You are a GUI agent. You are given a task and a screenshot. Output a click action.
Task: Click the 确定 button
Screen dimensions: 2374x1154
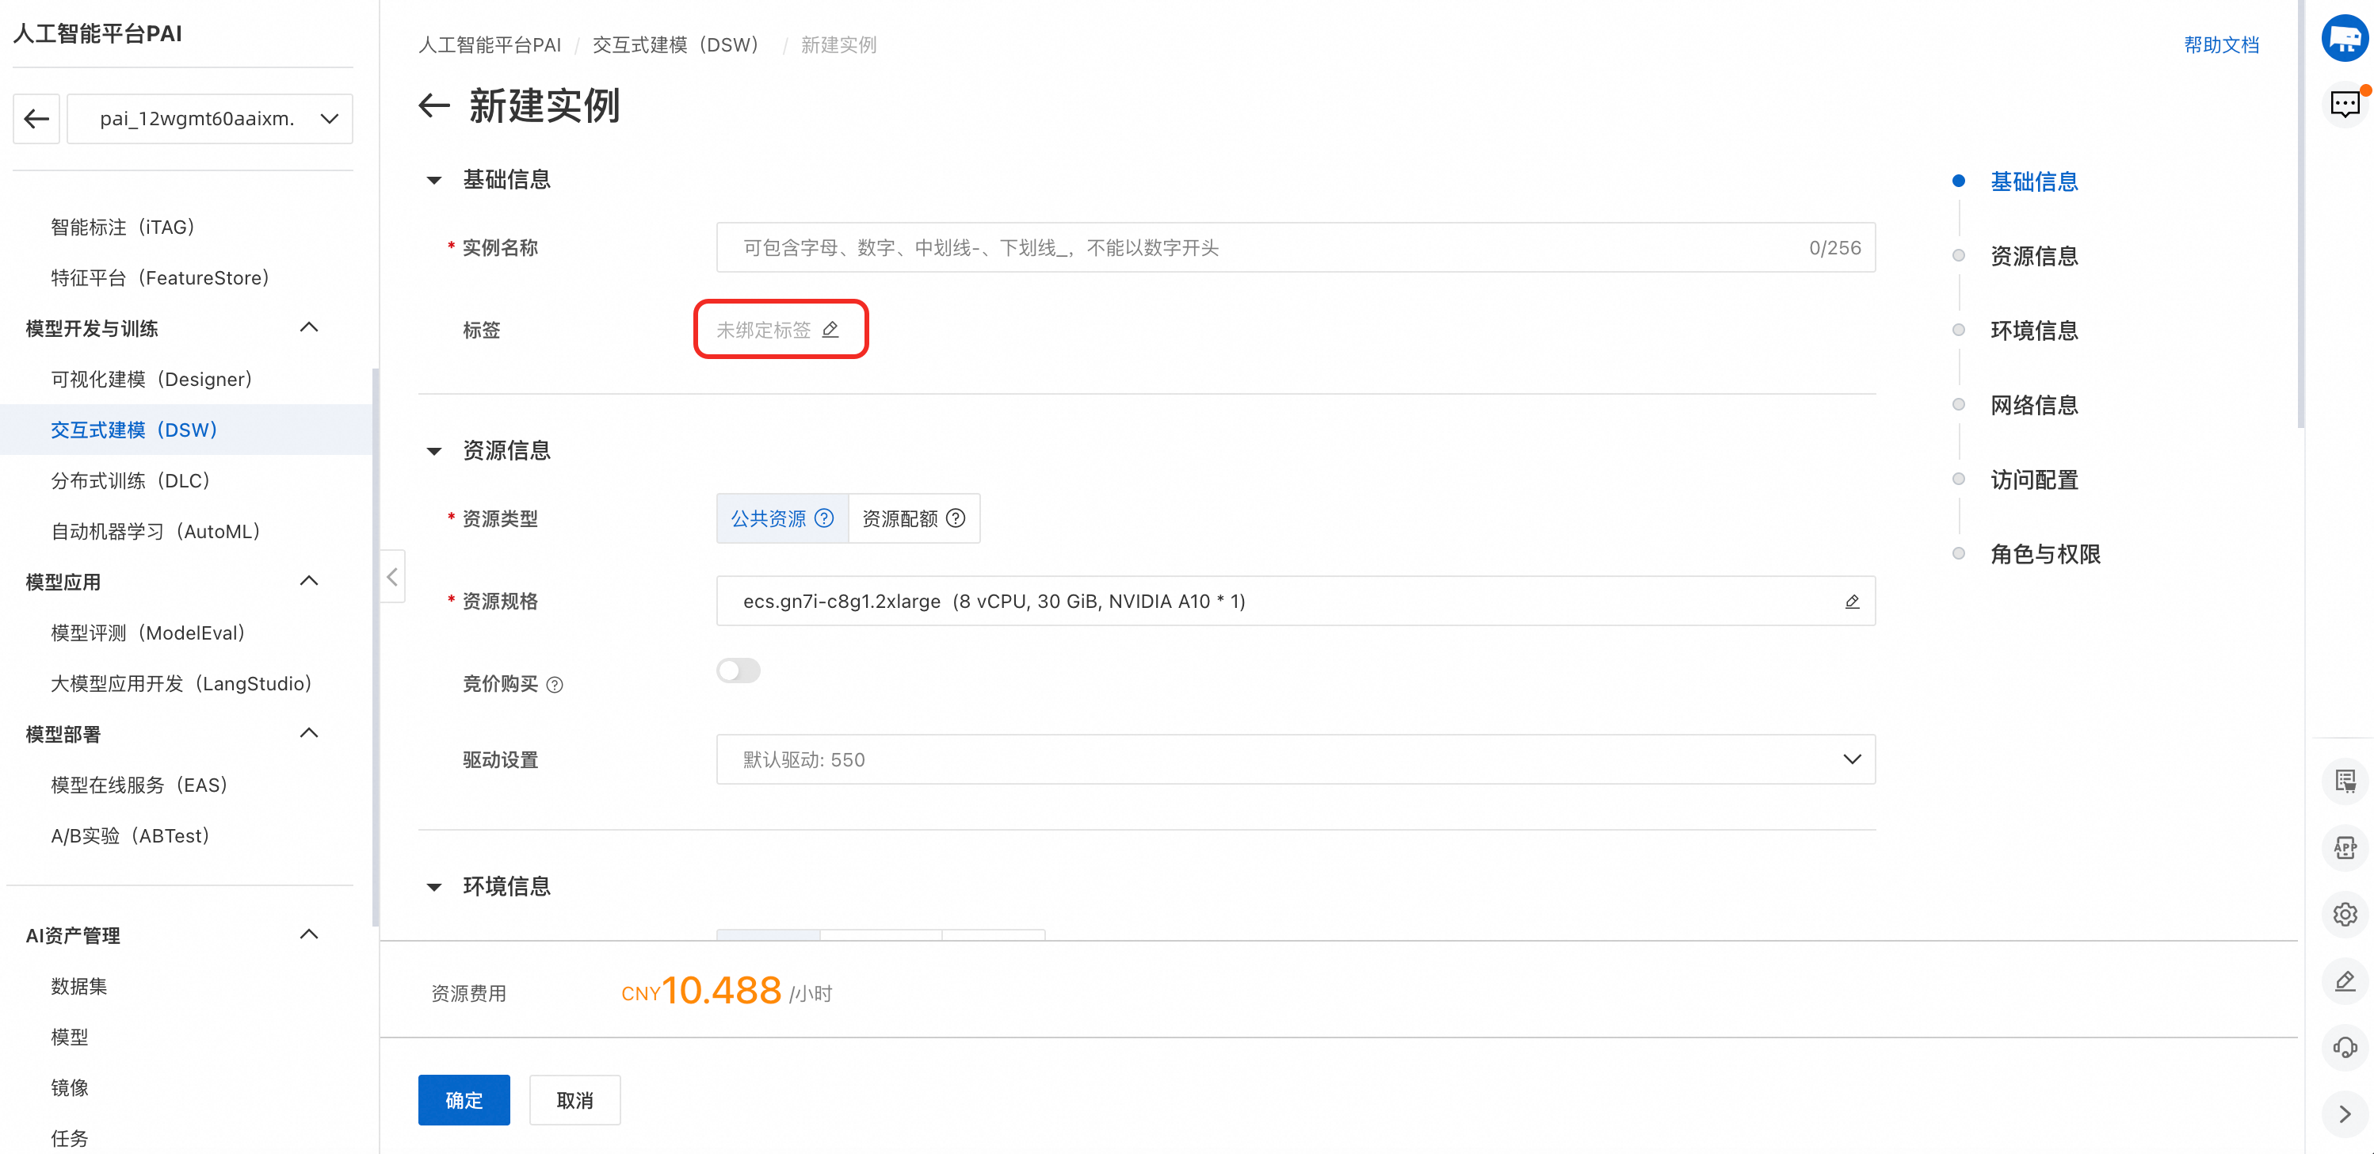[464, 1099]
